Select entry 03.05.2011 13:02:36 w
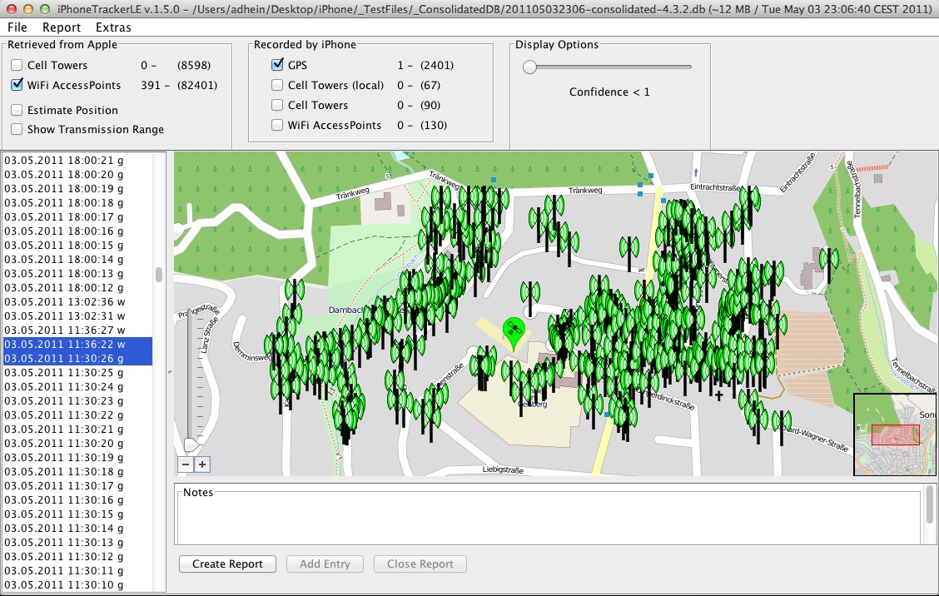The height and width of the screenshot is (596, 939). coord(78,301)
